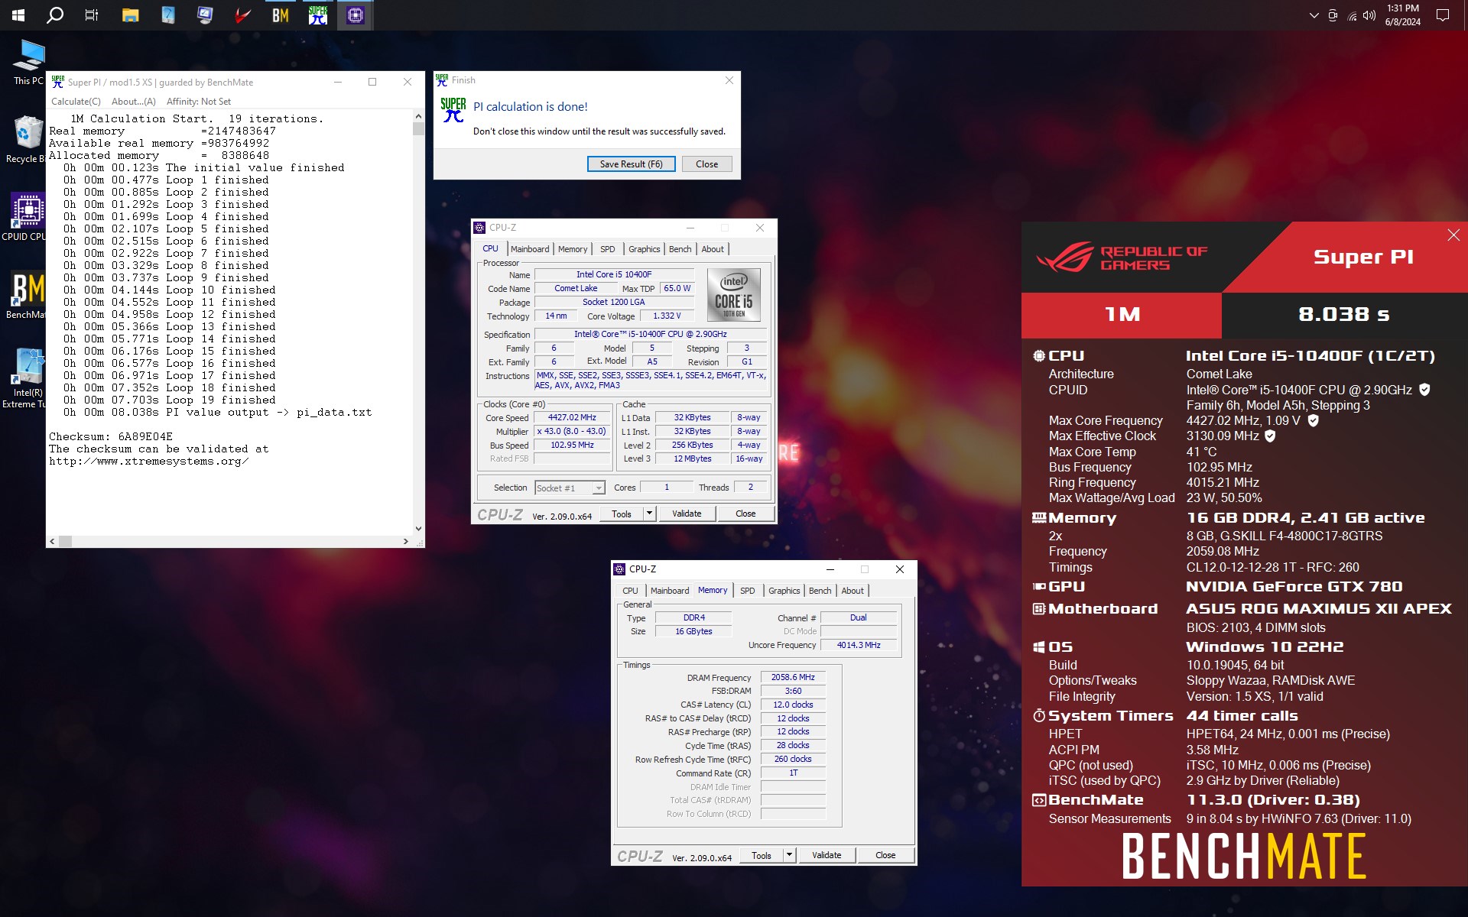
Task: Show hidden system tray icons
Action: coord(1314,15)
